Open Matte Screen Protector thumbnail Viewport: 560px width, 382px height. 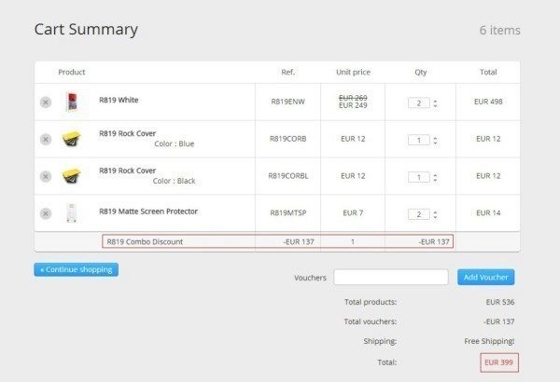click(70, 213)
